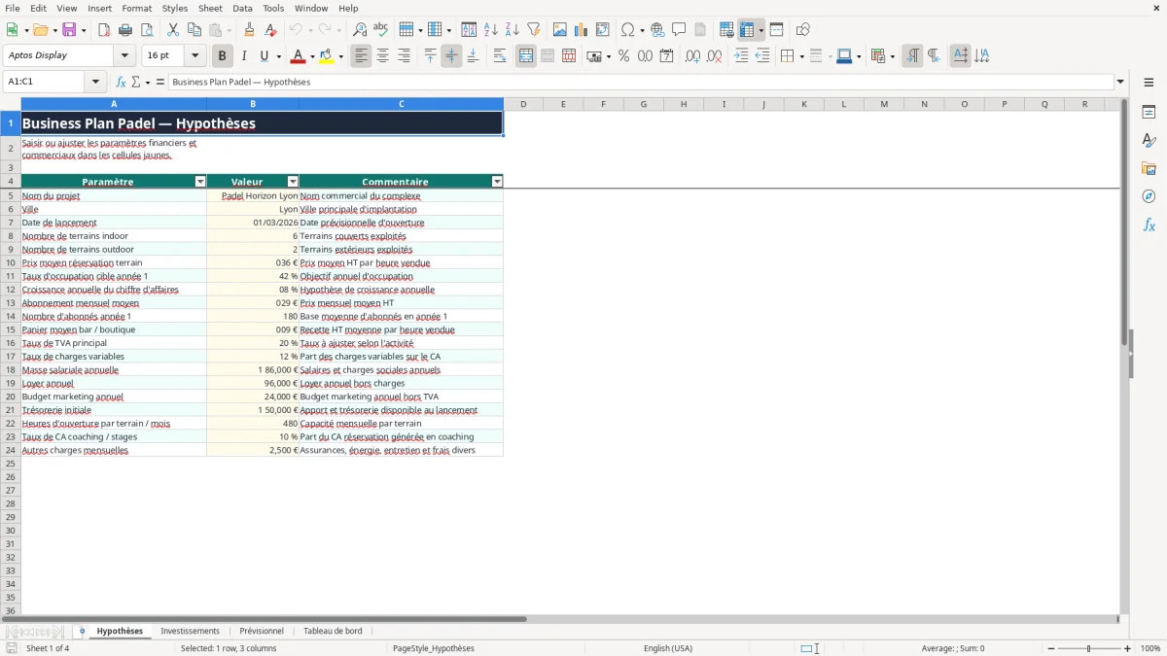
Task: Expand the formula bar arrow
Action: click(1120, 83)
